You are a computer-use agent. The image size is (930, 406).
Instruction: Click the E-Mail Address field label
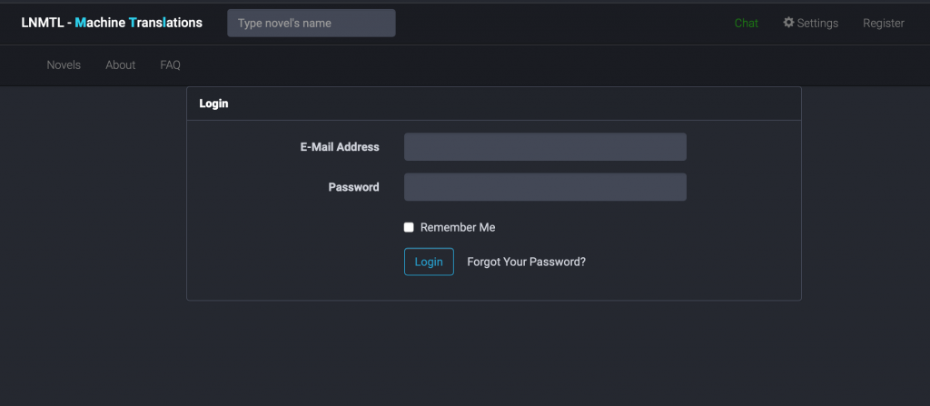pos(340,147)
